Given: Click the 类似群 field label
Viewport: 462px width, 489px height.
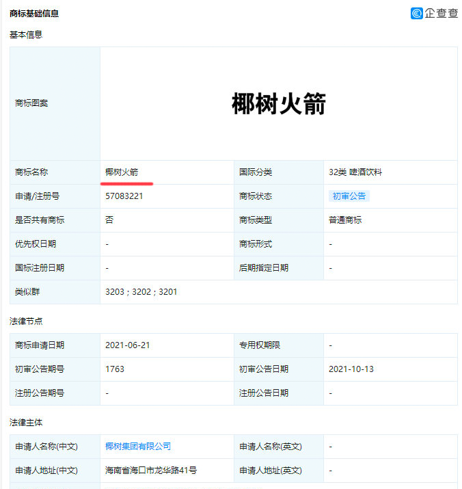Looking at the screenshot, I should click(27, 292).
